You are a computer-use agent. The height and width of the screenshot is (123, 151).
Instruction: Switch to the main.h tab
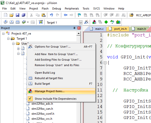click(x=139, y=29)
